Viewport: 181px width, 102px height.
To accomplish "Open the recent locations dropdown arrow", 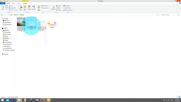I will [x=7, y=15].
